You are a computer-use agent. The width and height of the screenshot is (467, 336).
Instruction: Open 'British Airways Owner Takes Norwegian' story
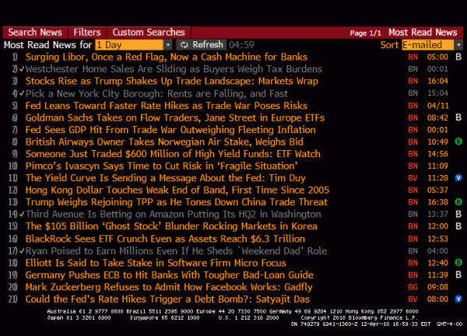[x=164, y=142]
